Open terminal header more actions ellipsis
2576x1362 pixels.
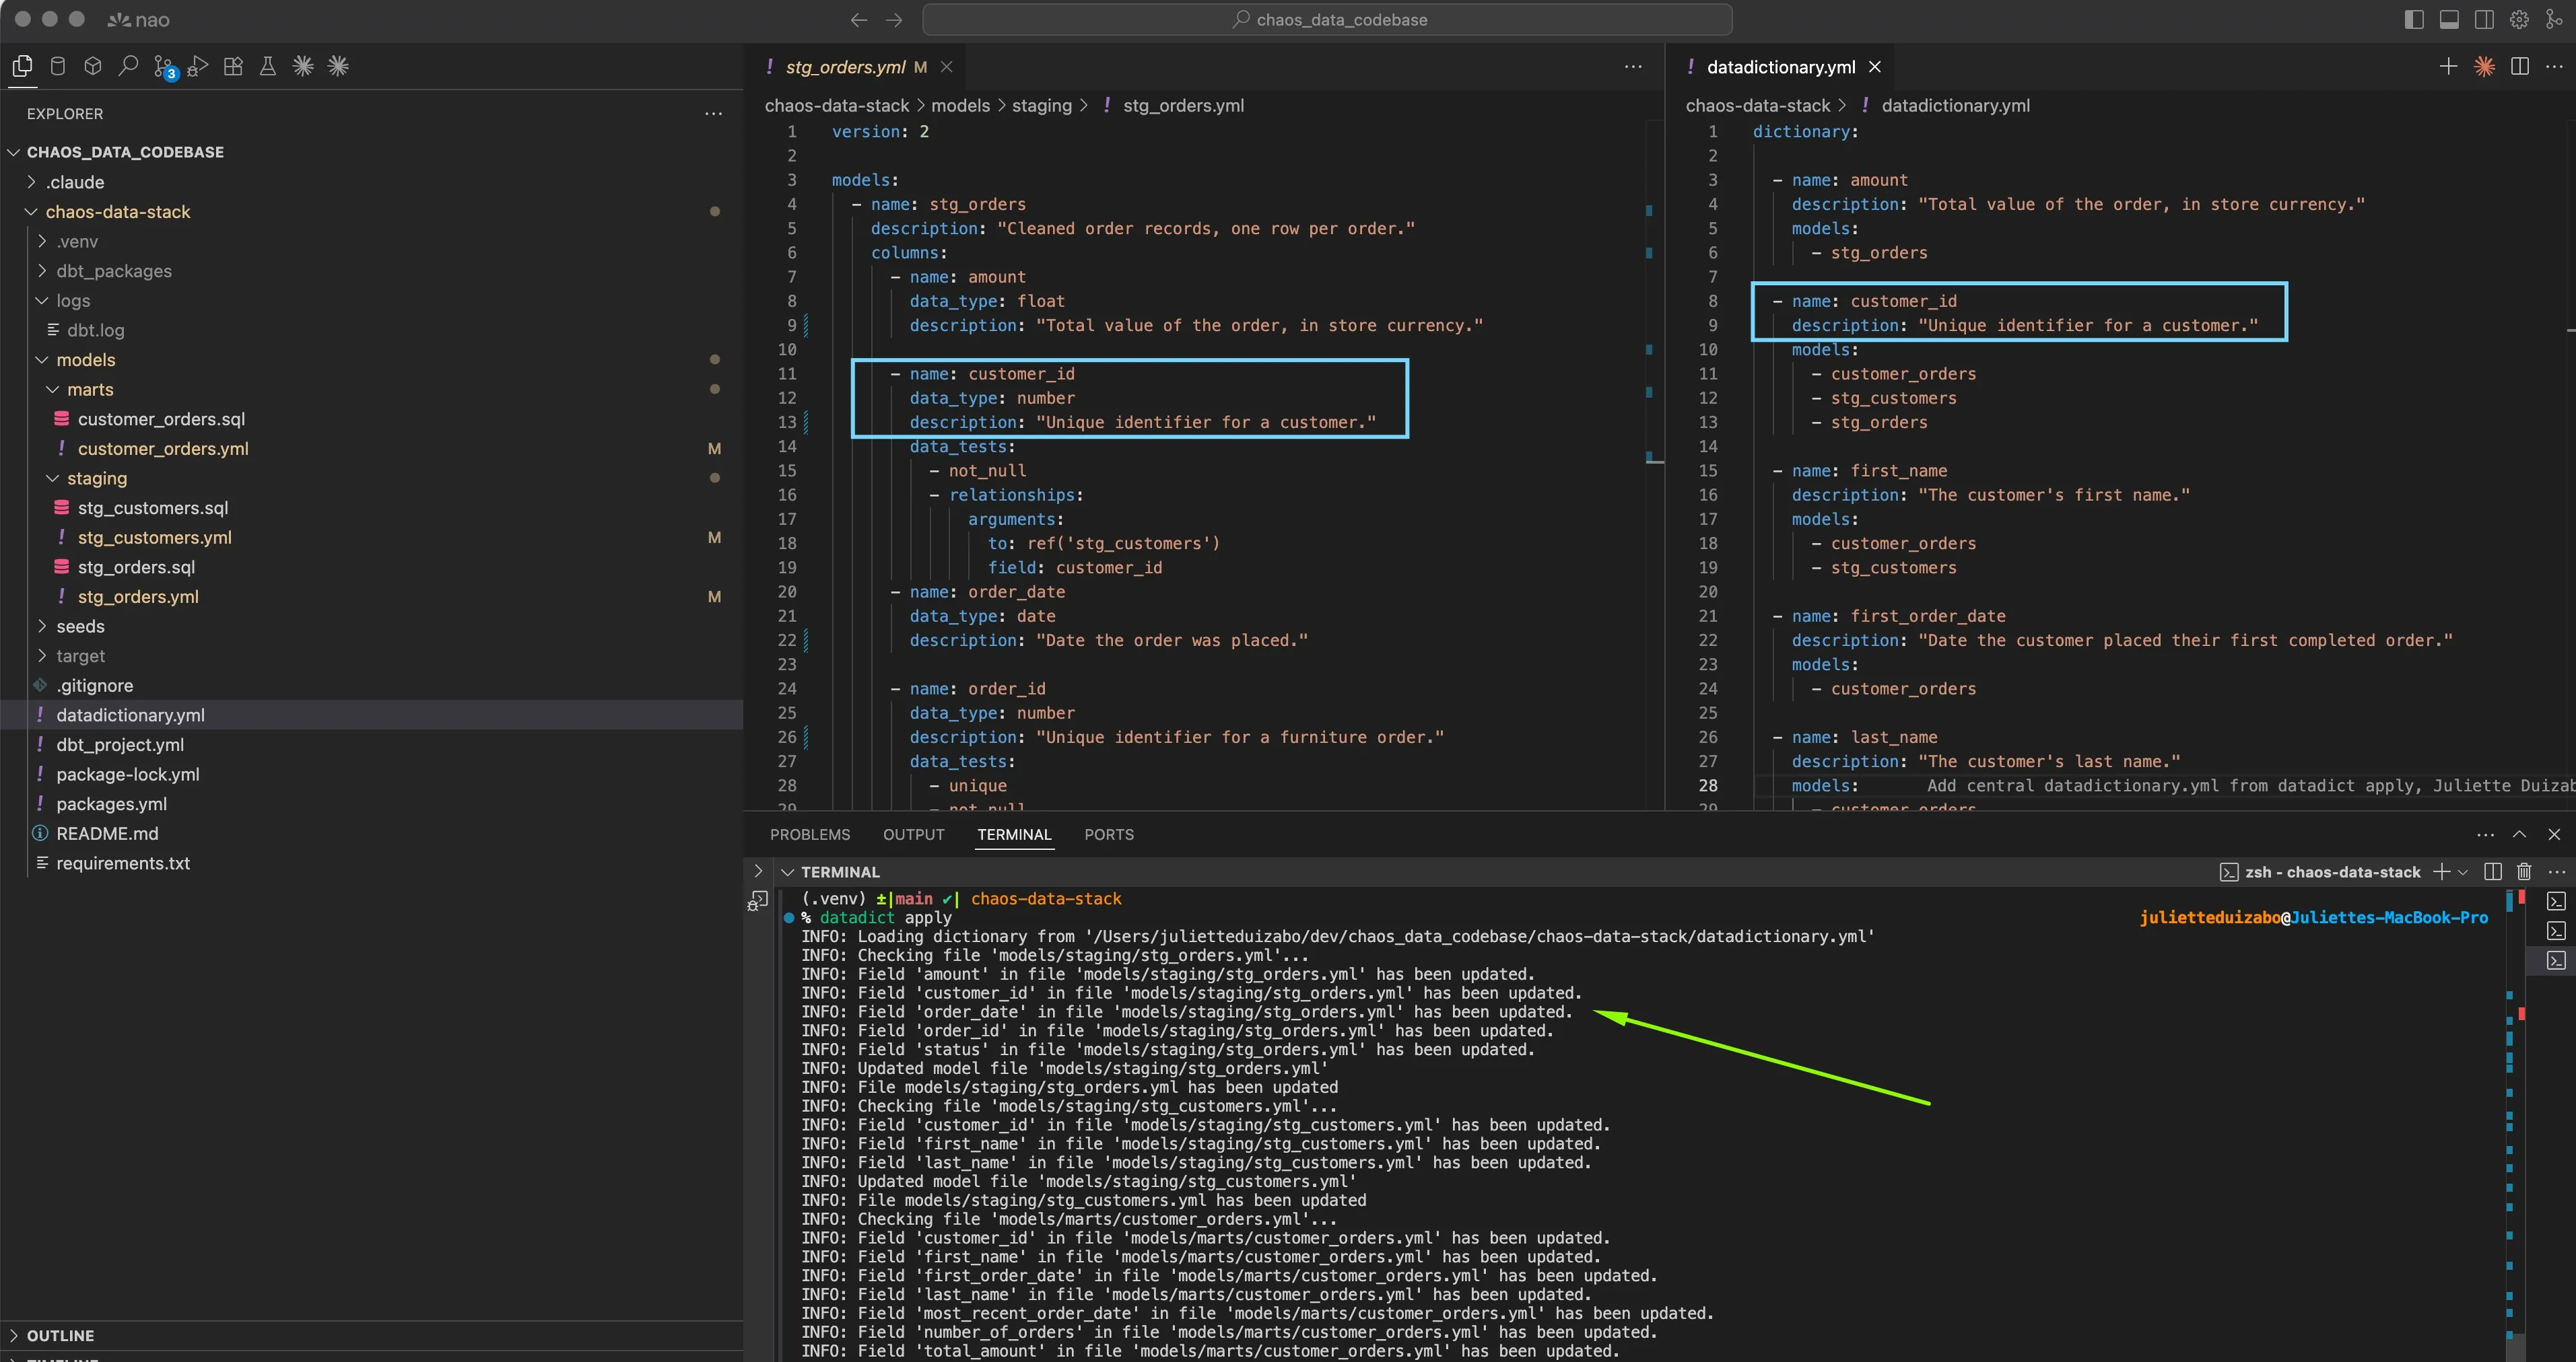[2557, 871]
